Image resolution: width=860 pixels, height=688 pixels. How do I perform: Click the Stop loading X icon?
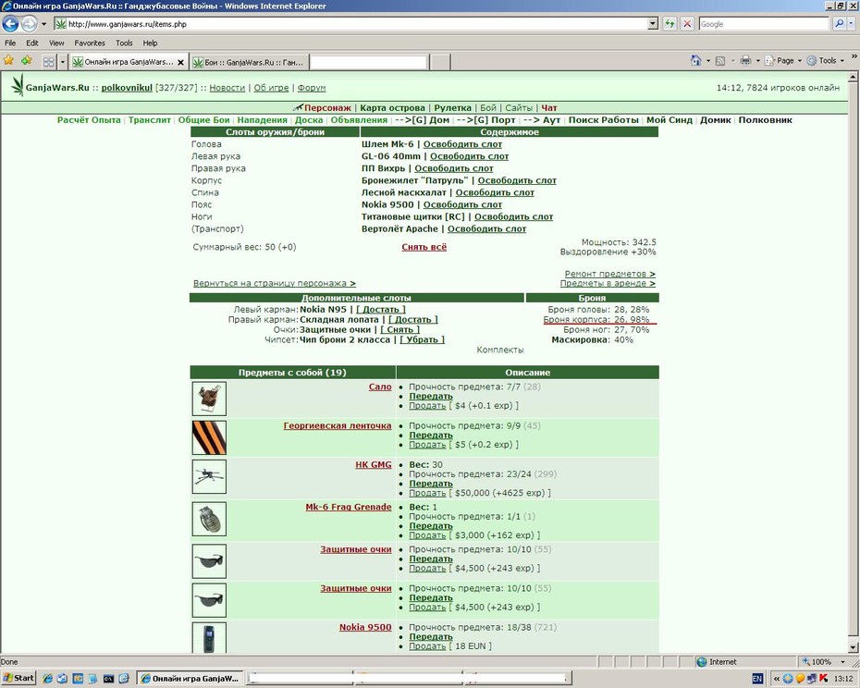[687, 24]
